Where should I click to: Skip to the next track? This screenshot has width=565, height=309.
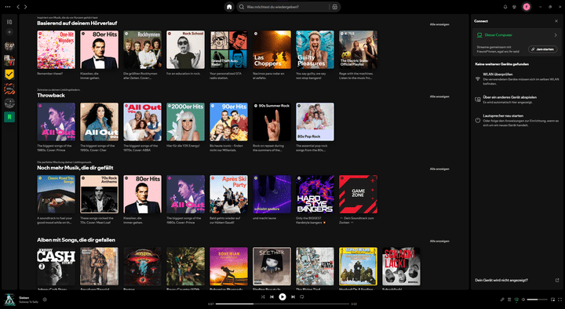click(293, 296)
